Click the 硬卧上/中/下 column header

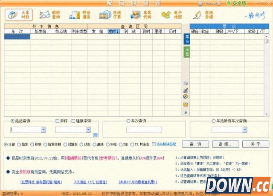(227, 31)
